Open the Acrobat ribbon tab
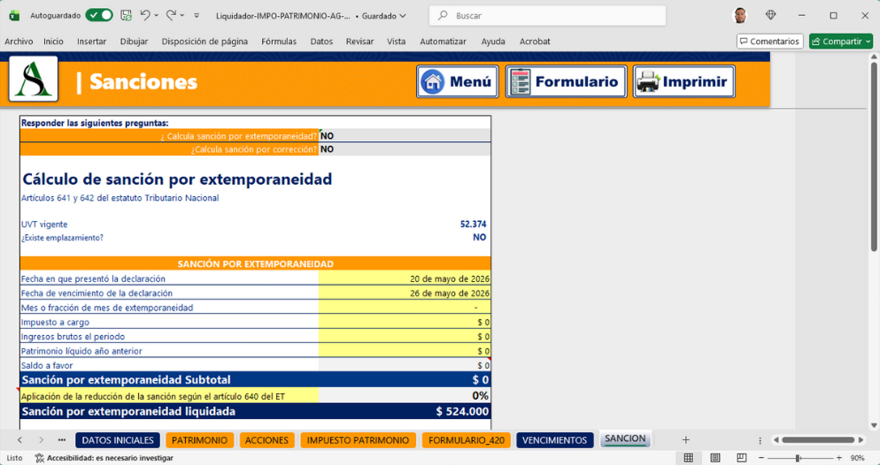This screenshot has width=880, height=465. coord(535,42)
